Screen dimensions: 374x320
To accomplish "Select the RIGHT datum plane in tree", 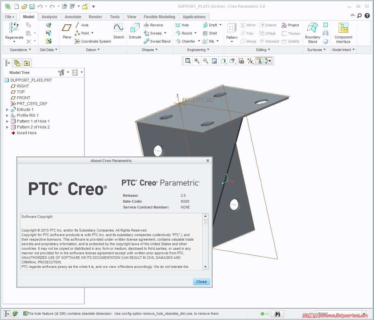I will tap(20, 86).
